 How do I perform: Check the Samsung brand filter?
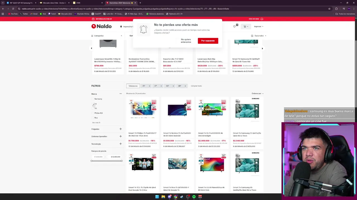tap(93, 99)
